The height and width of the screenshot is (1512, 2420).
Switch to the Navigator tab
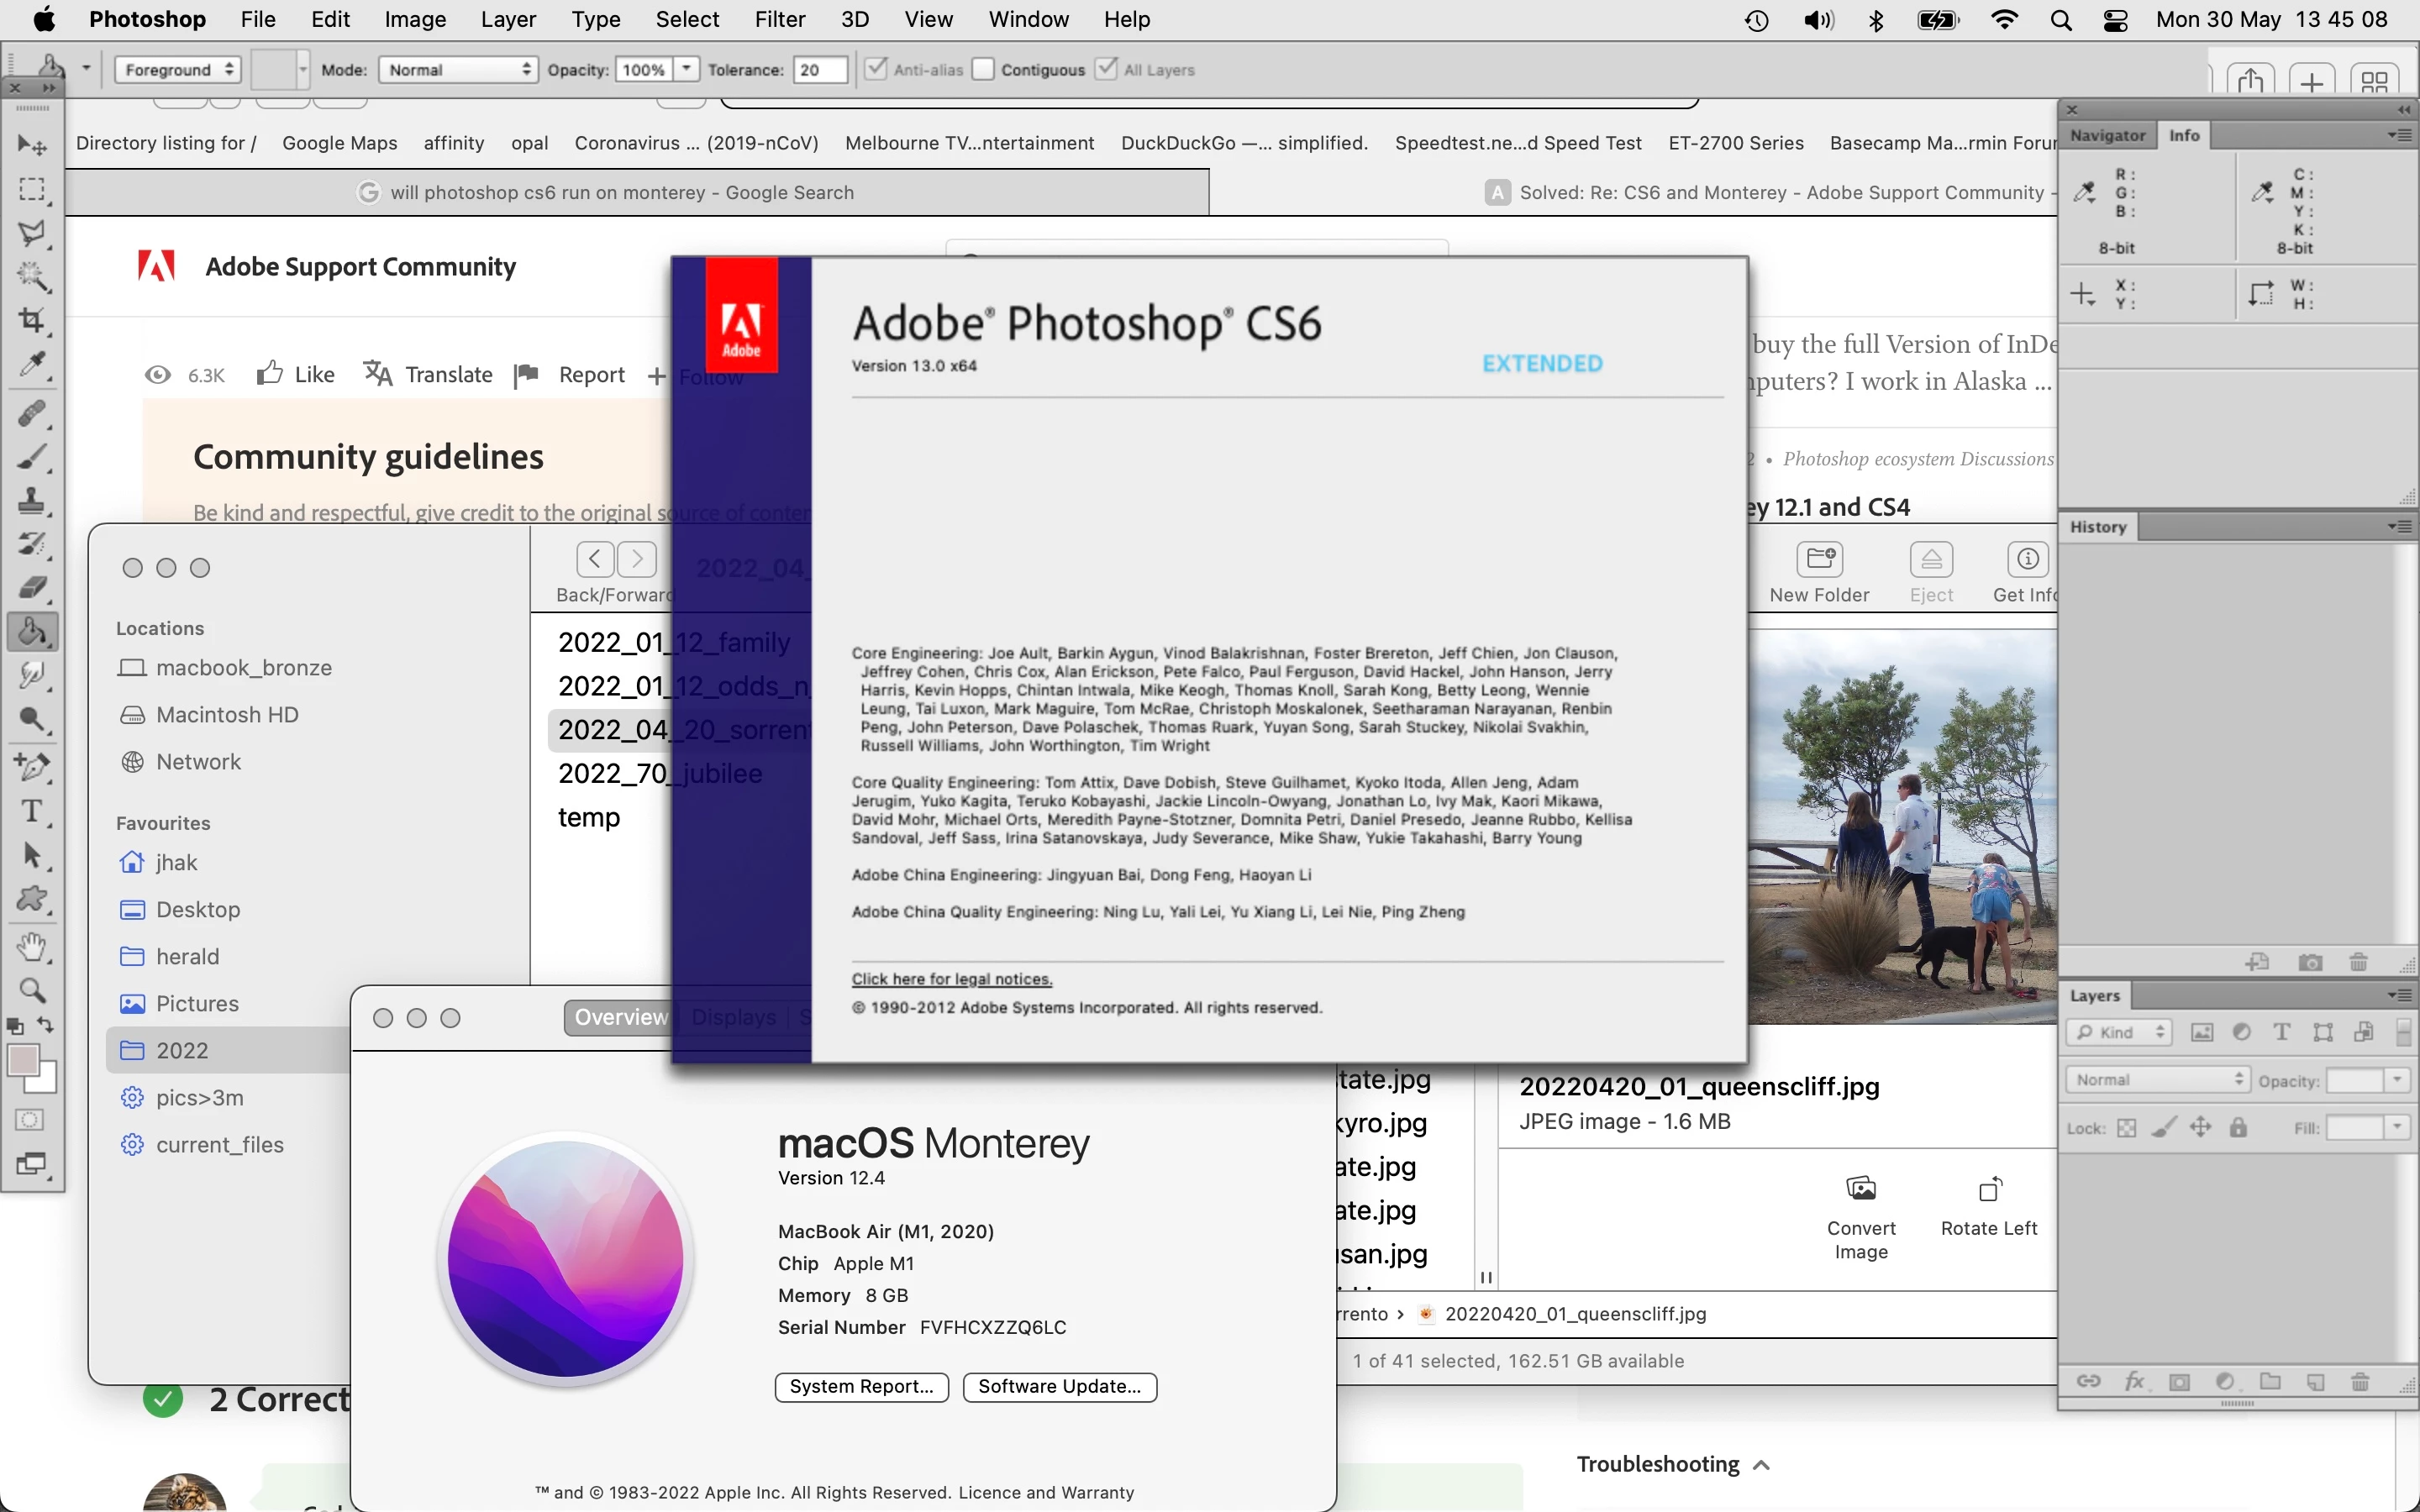(x=2107, y=135)
